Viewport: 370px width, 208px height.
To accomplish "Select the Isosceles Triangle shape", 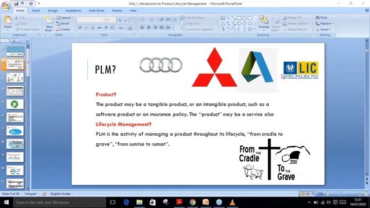I will click(x=223, y=24).
